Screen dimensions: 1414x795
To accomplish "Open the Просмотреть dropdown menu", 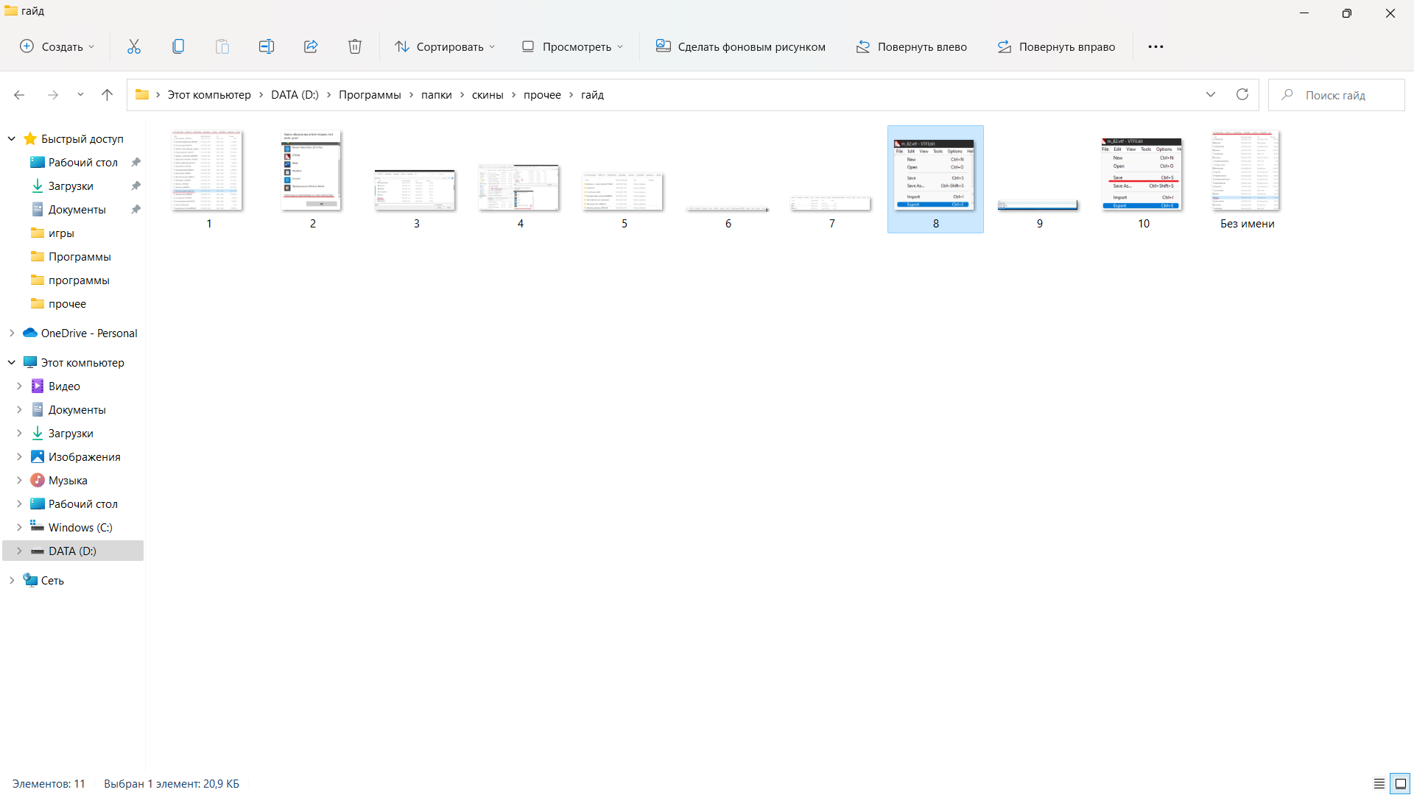I will point(573,46).
